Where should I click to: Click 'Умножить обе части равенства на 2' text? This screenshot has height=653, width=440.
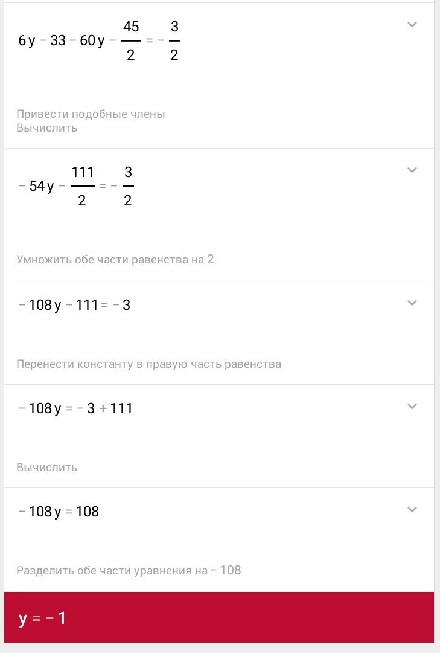click(x=115, y=260)
